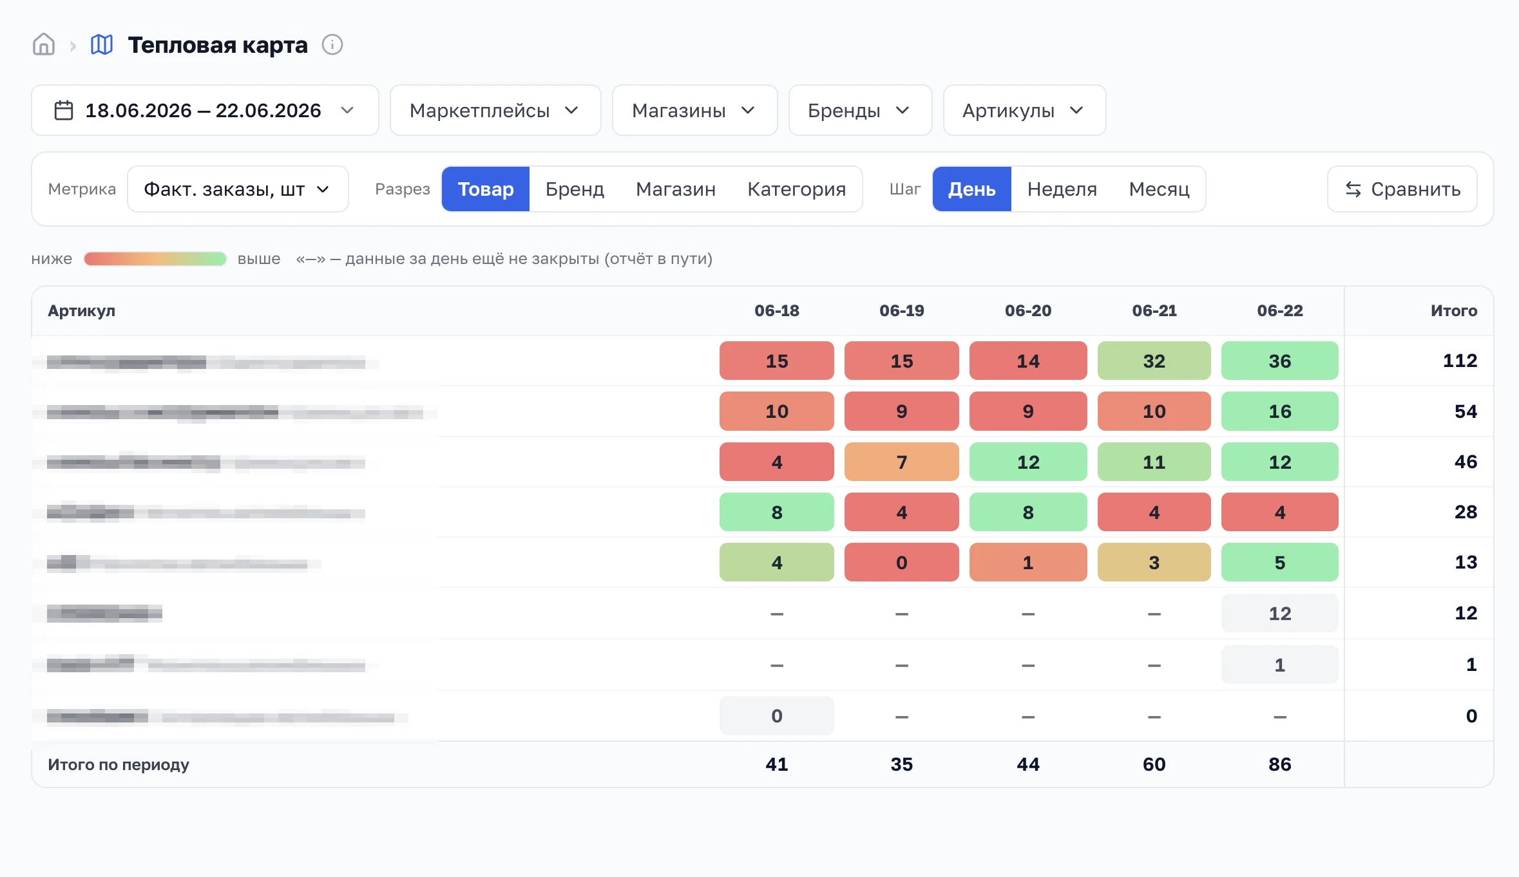Set the step to Месяц

[1159, 189]
